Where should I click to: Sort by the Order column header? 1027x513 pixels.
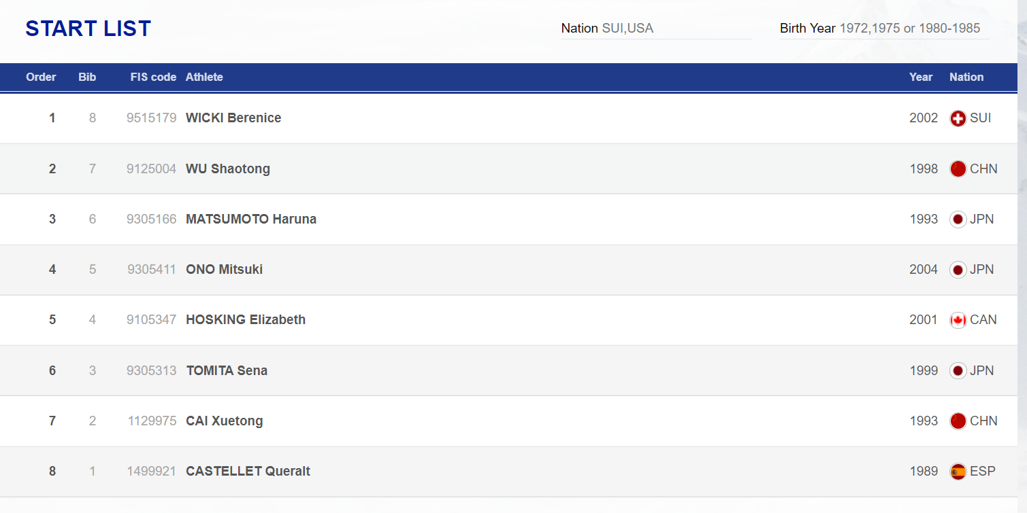41,77
